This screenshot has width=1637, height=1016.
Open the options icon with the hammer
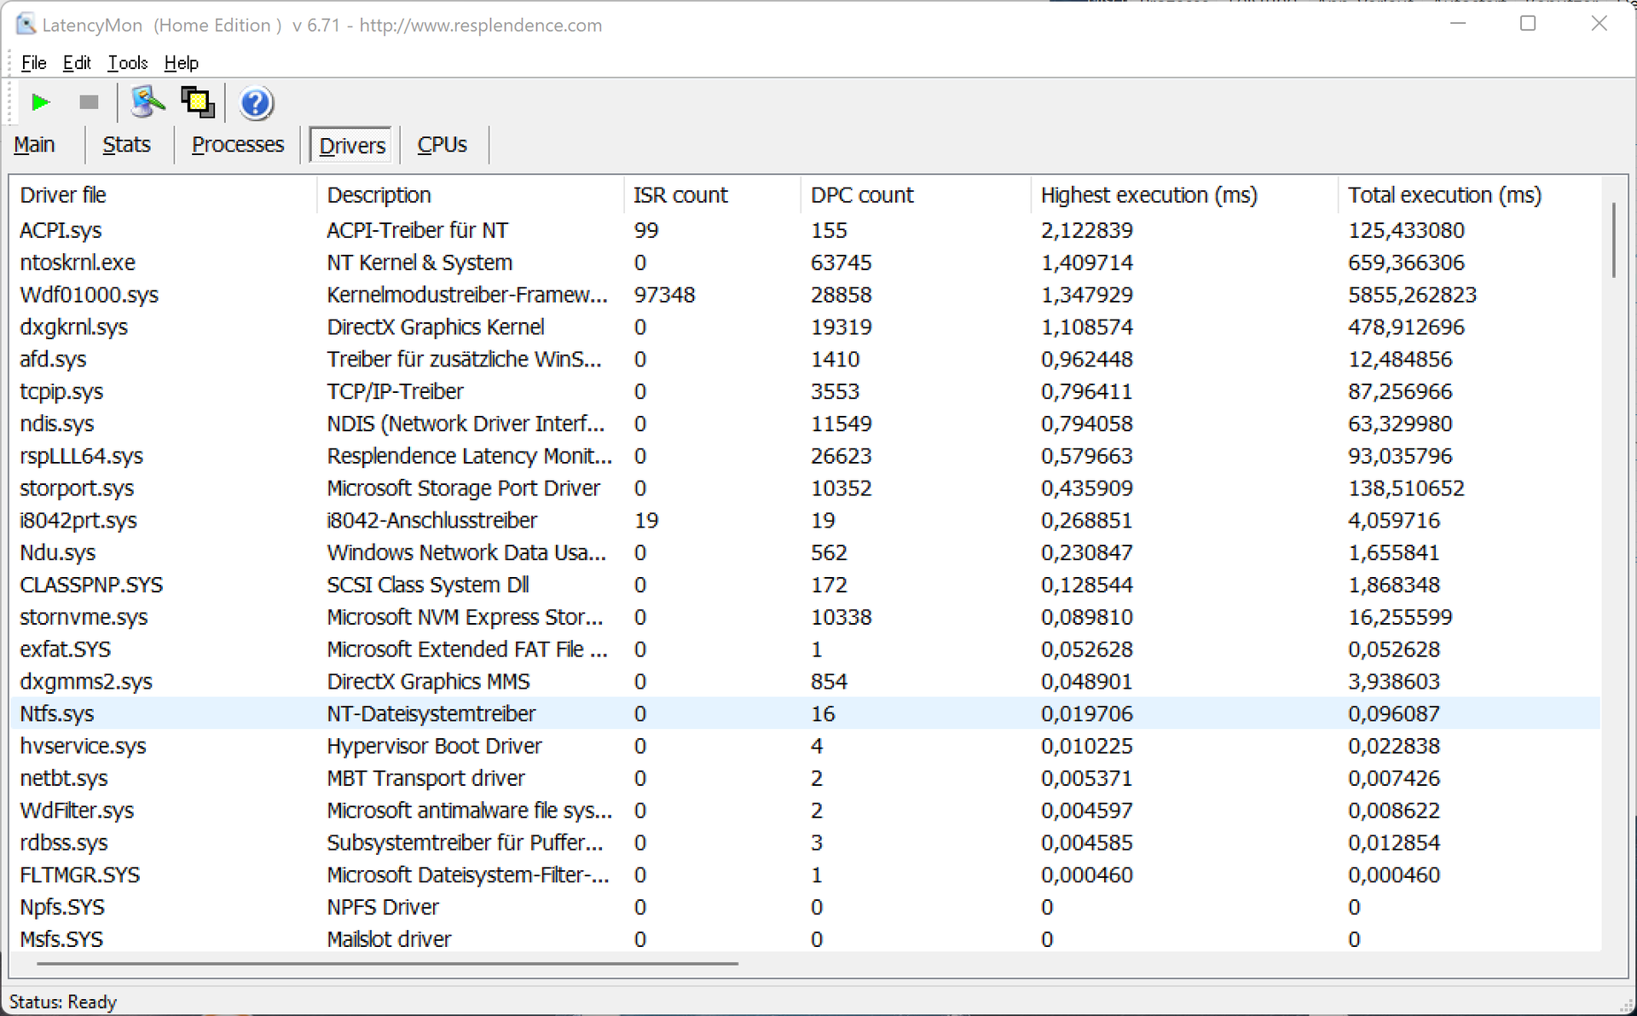147,103
